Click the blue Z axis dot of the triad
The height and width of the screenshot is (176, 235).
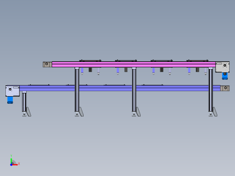pyautogui.click(x=11, y=165)
